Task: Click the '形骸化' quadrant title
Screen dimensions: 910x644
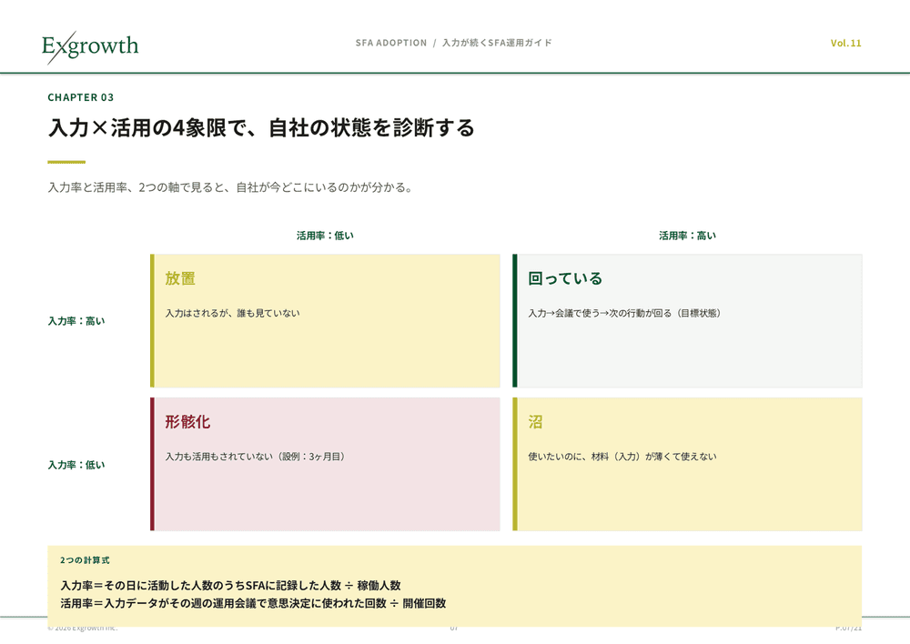Action: pyautogui.click(x=187, y=422)
